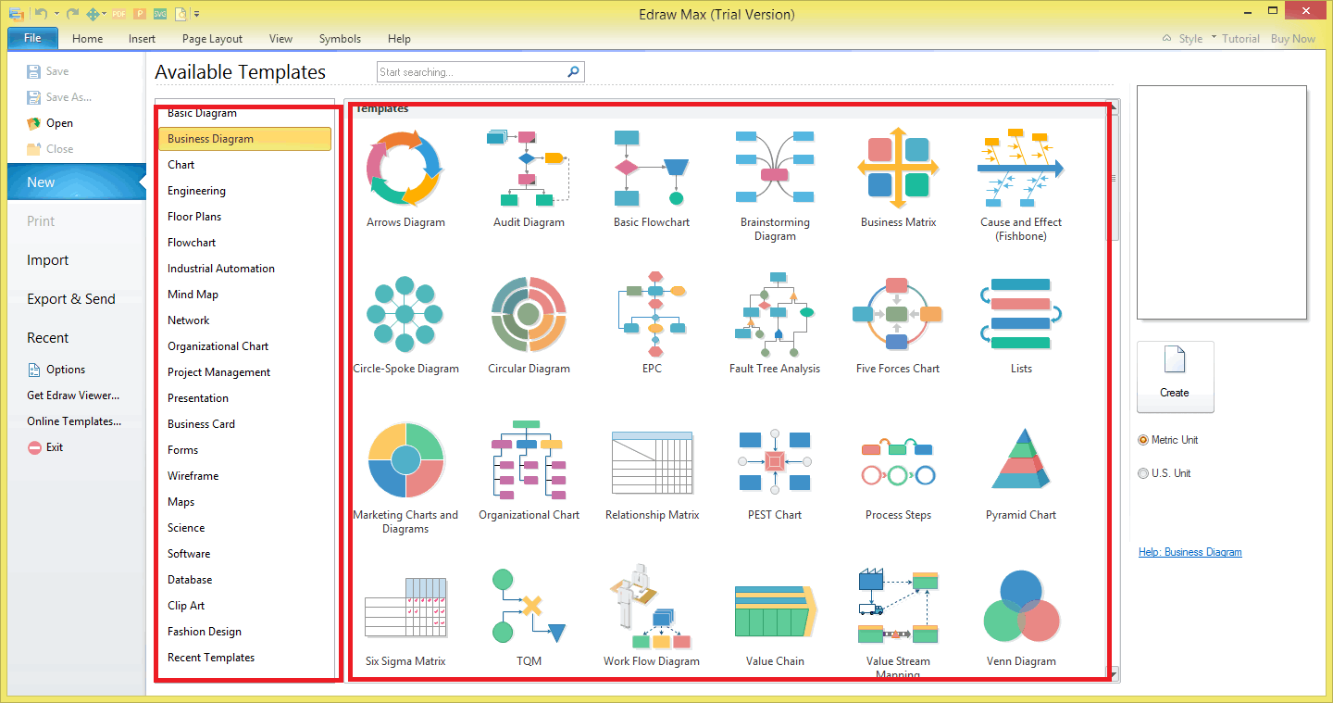Choose the Arrows Diagram template
This screenshot has width=1333, height=703.
point(405,178)
